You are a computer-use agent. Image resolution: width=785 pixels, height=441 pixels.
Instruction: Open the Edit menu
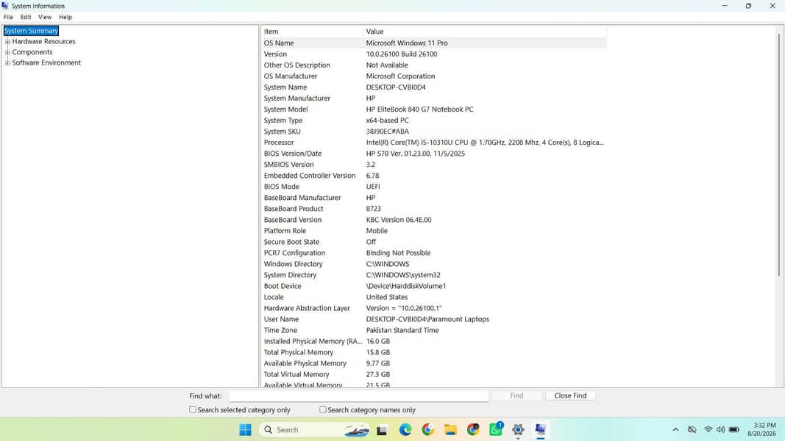(x=26, y=17)
